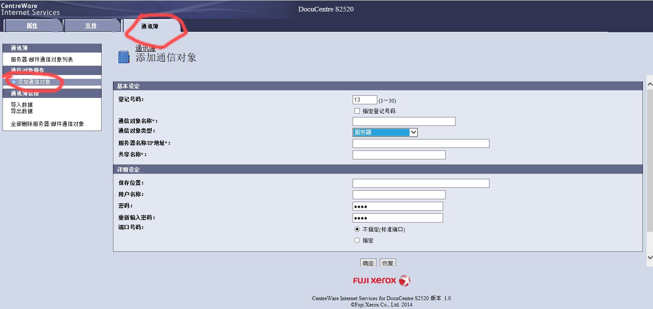Click the (1~30) range hint text

[387, 101]
